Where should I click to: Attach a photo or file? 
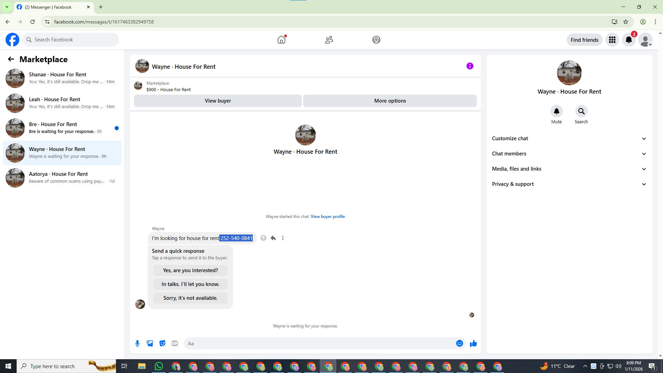coord(150,343)
